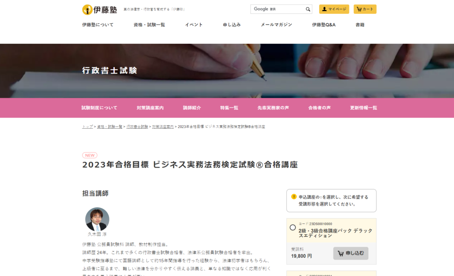Follow 資格・試験一覧 breadcrumb link
This screenshot has width=454, height=276.
pyautogui.click(x=110, y=127)
